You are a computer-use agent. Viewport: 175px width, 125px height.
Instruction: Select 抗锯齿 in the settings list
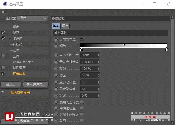[x=17, y=44]
